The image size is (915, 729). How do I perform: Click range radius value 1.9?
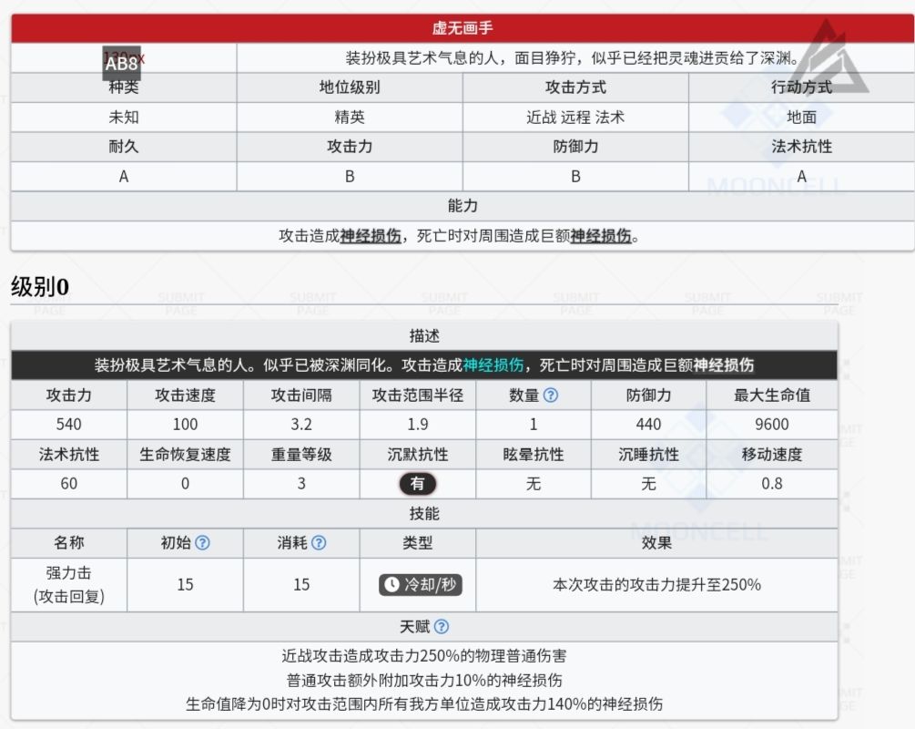coord(418,425)
